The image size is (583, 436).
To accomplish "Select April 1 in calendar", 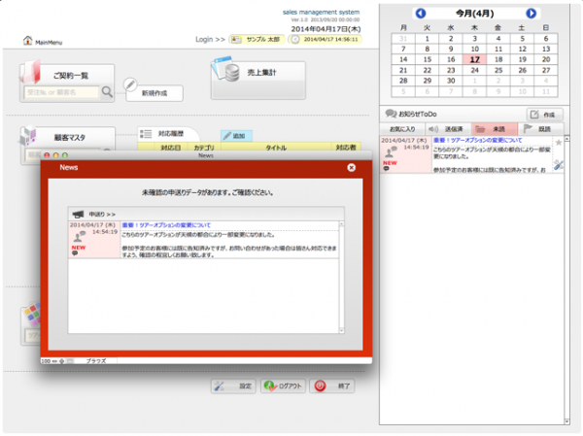I will (428, 39).
